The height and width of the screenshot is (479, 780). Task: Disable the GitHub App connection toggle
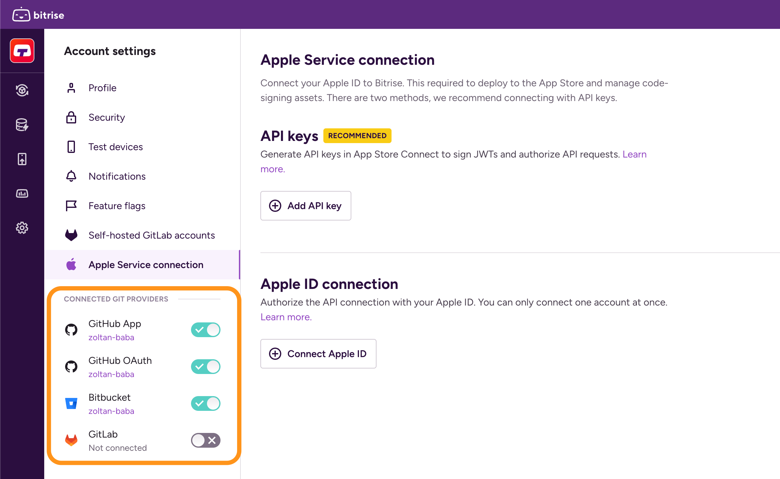click(206, 330)
